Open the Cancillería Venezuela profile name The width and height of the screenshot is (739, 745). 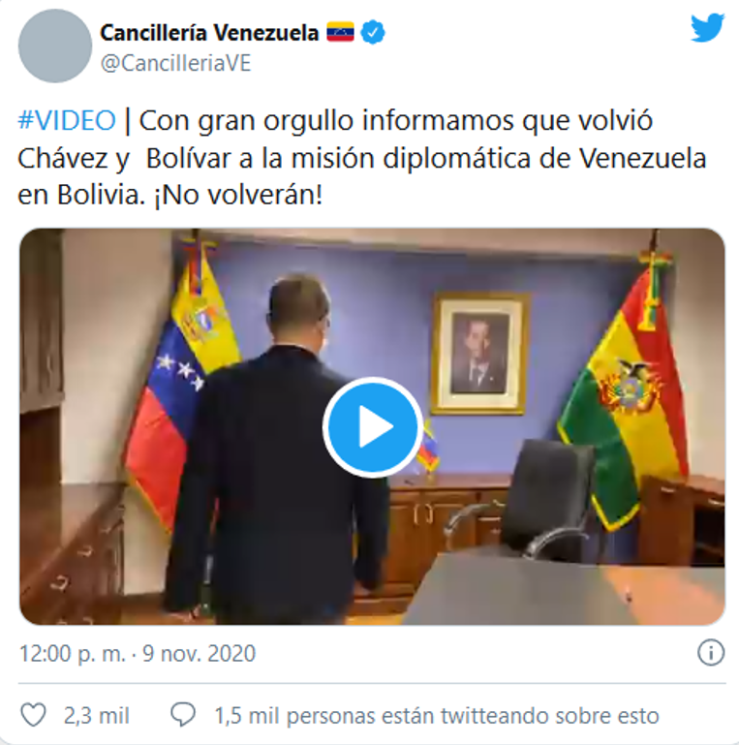(x=209, y=33)
